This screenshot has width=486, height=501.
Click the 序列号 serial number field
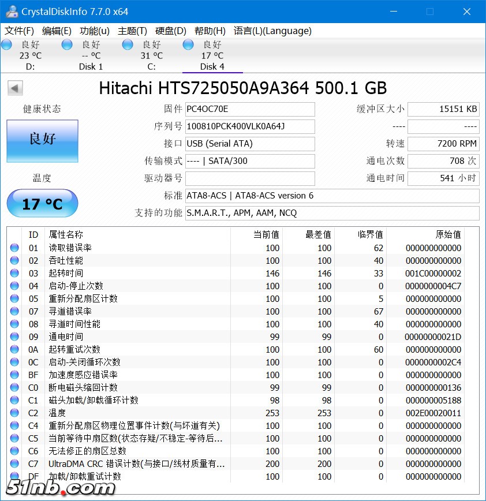[250, 126]
